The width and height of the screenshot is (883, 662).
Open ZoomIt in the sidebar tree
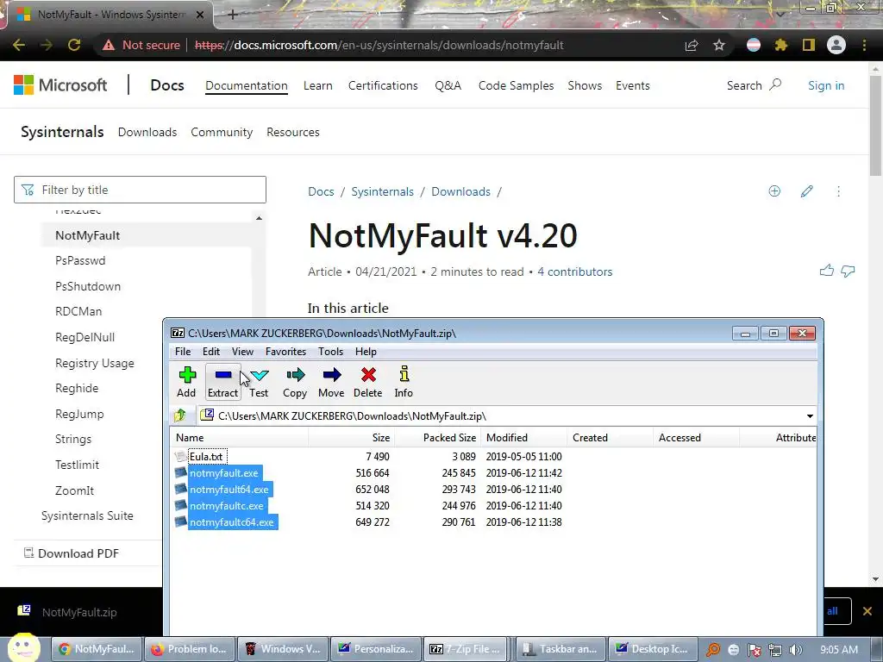coord(74,490)
